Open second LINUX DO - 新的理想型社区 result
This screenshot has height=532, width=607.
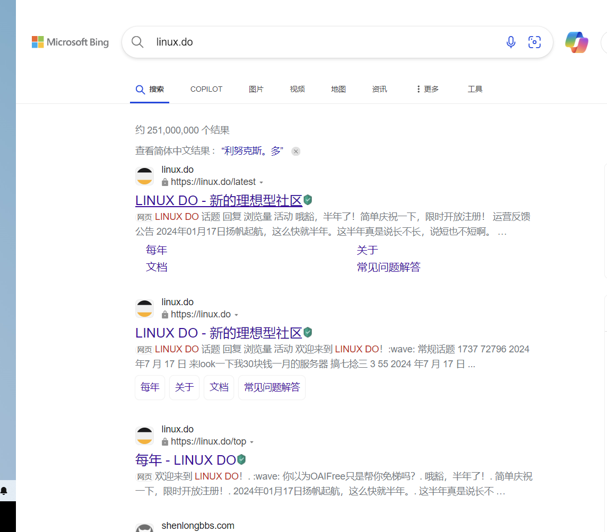pyautogui.click(x=219, y=333)
